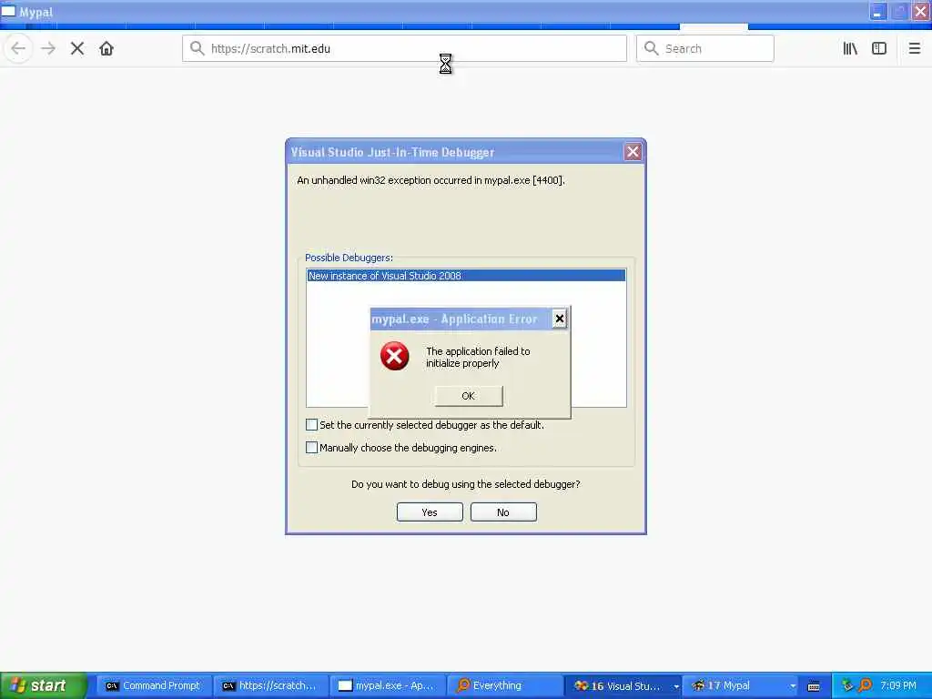Focus the address bar with scratch.mit.edu
This screenshot has width=932, height=699.
(404, 48)
